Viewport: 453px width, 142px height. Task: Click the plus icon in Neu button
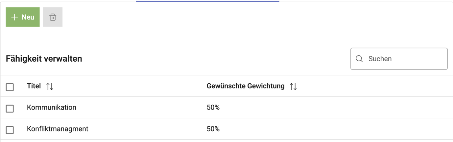(x=14, y=17)
